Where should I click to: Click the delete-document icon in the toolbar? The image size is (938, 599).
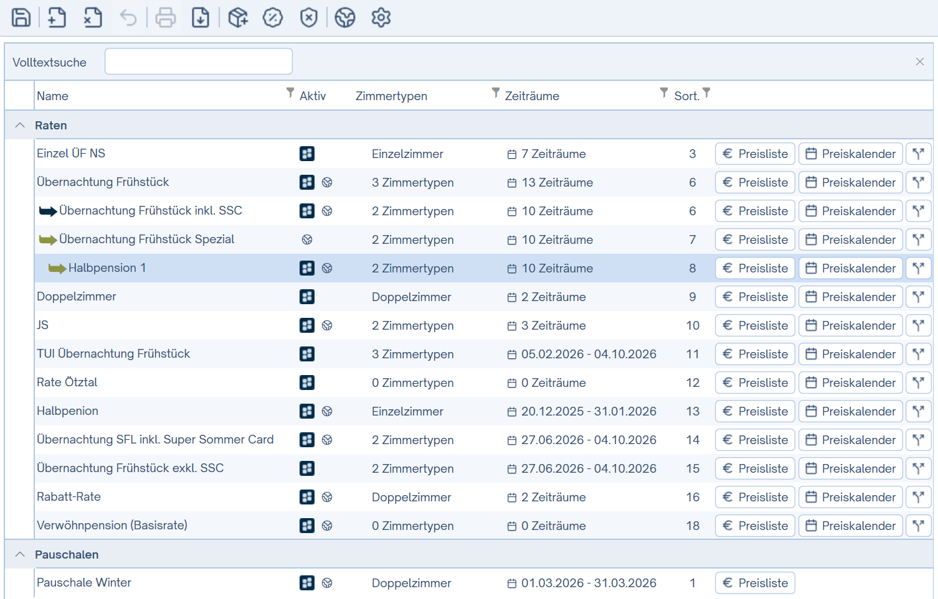click(x=93, y=17)
